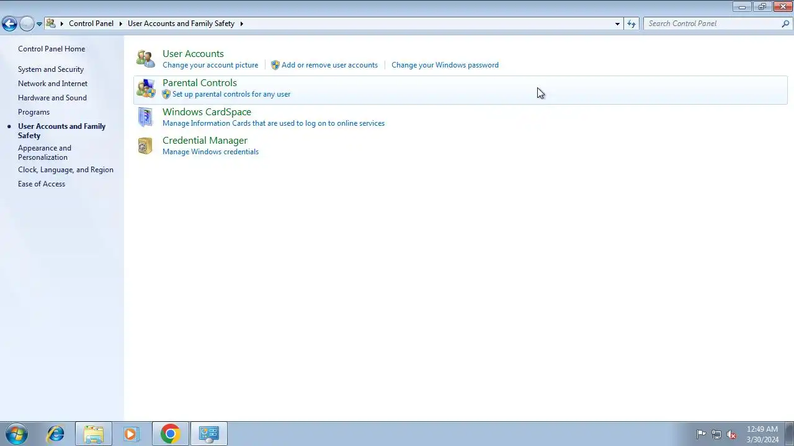The image size is (794, 446).
Task: Click Add or remove user accounts
Action: pos(329,65)
